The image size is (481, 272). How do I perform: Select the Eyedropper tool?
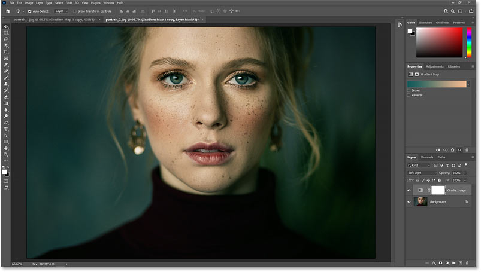6,65
